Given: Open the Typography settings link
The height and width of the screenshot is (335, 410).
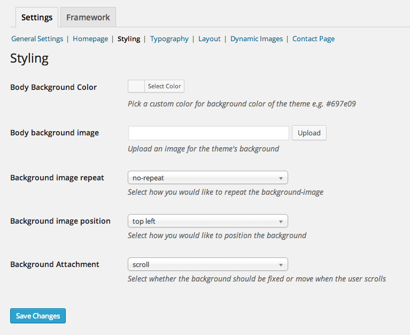Looking at the screenshot, I should pyautogui.click(x=169, y=39).
